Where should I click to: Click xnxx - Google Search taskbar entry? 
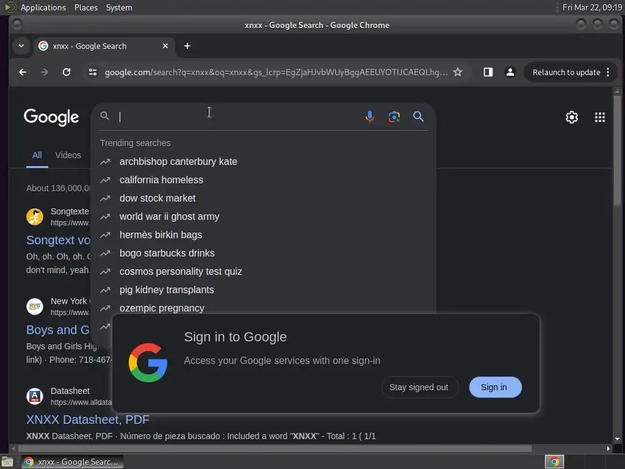point(72,462)
